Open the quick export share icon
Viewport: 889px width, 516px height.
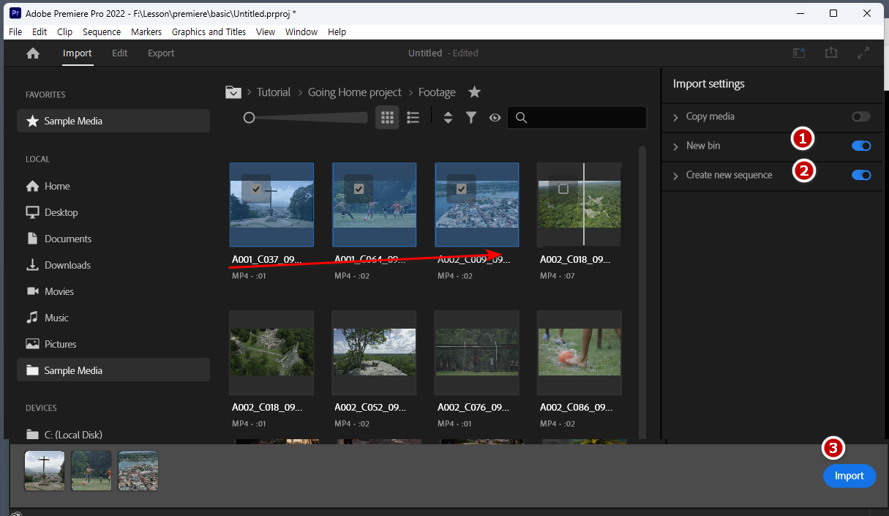coord(830,53)
